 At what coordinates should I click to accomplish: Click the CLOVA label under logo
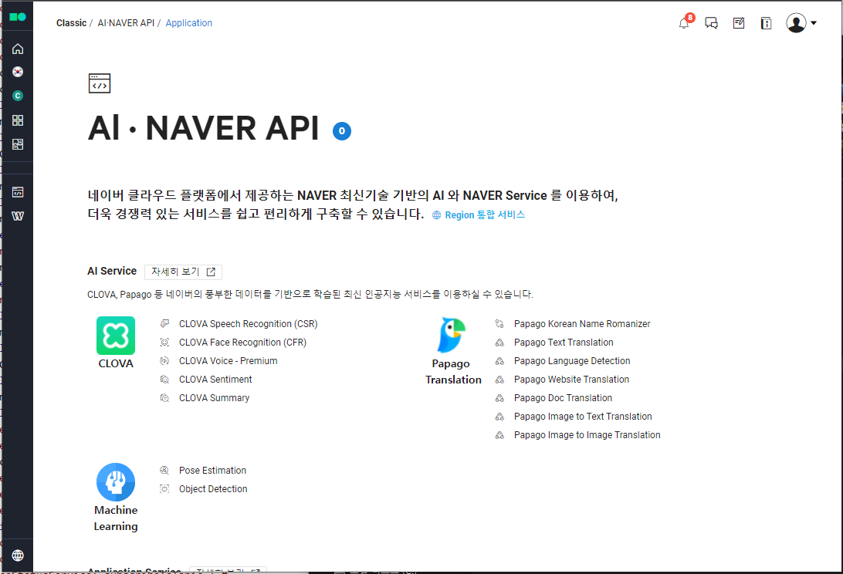[116, 364]
